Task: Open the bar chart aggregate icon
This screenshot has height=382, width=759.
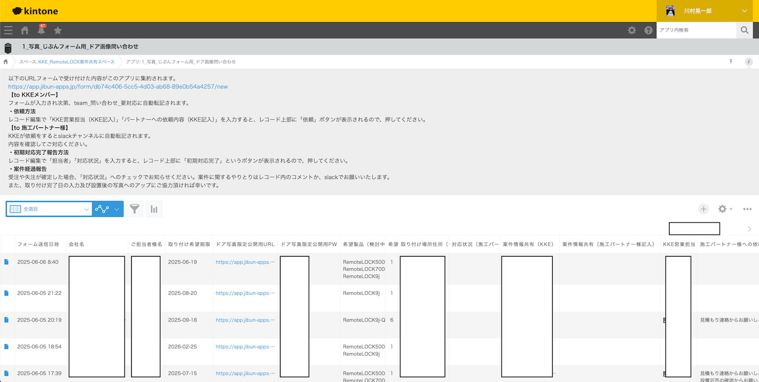Action: [x=154, y=209]
